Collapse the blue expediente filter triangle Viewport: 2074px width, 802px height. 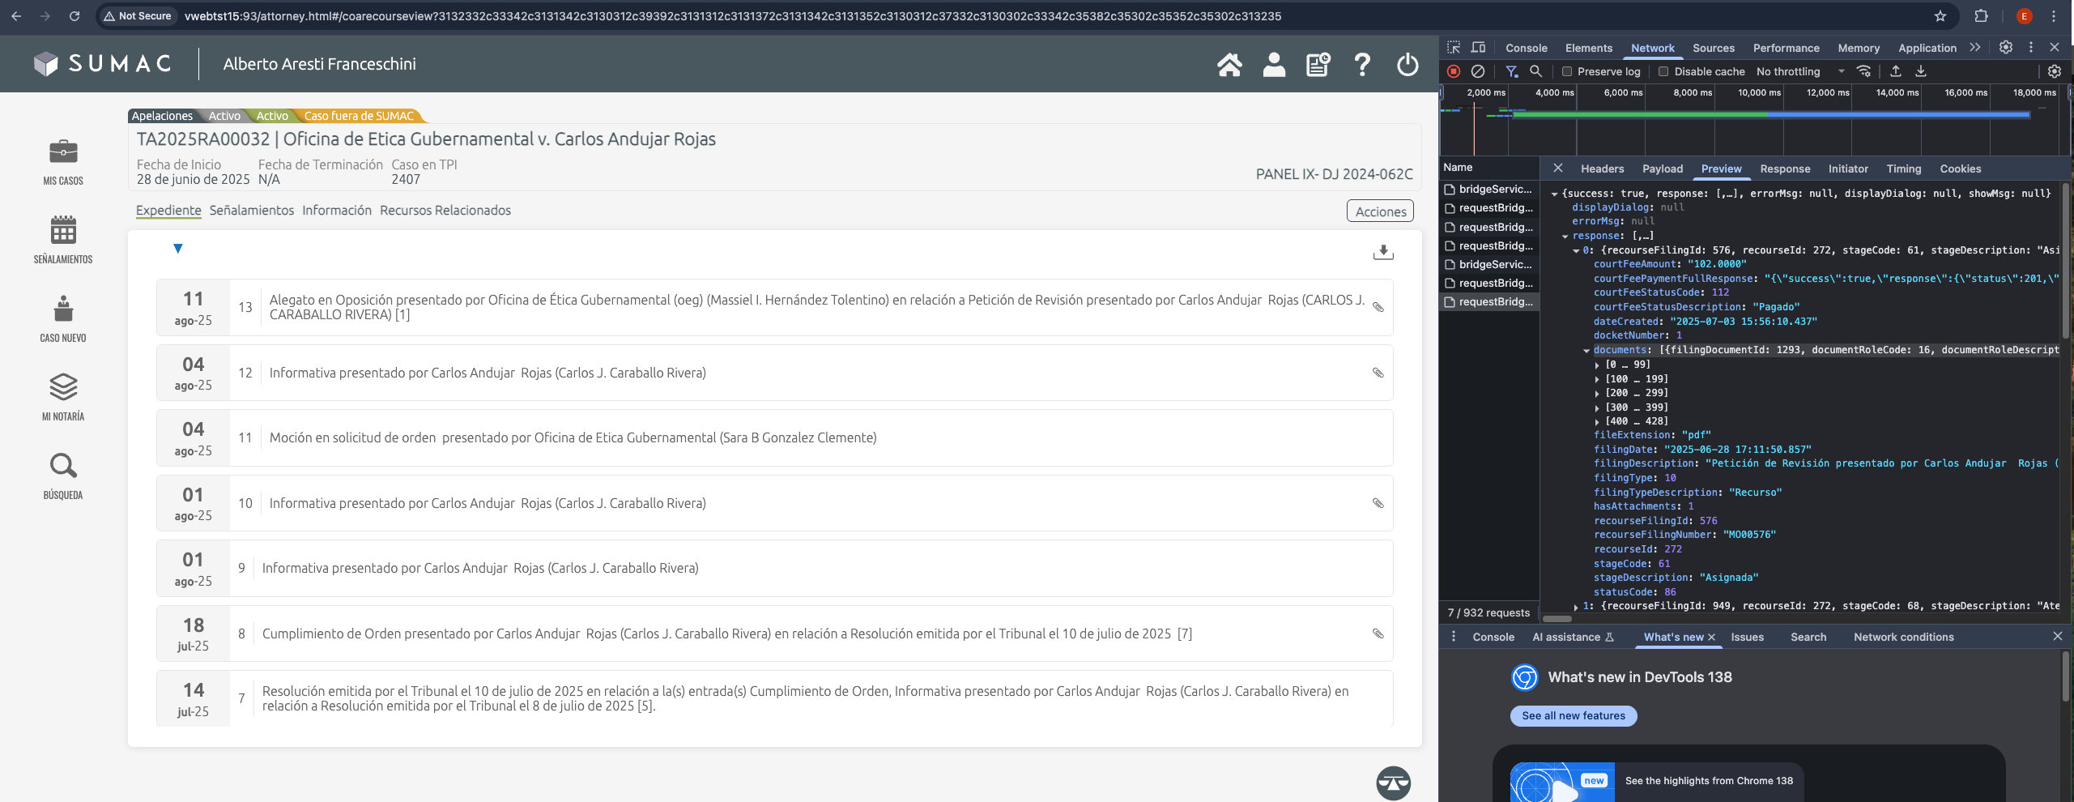click(178, 249)
